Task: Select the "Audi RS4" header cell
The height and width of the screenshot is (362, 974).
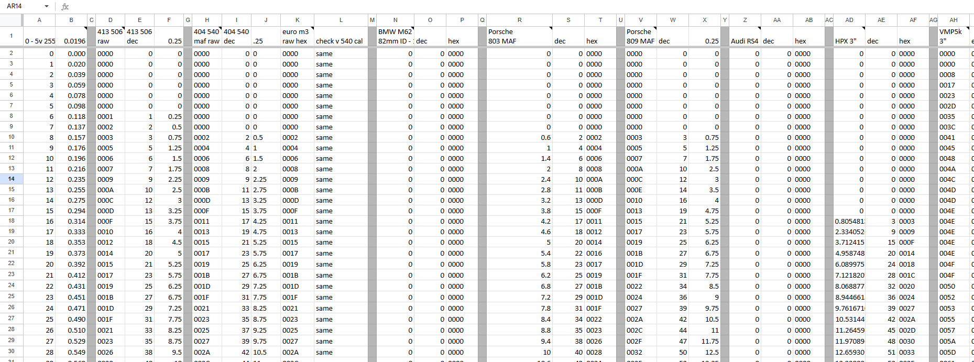Action: pyautogui.click(x=745, y=36)
